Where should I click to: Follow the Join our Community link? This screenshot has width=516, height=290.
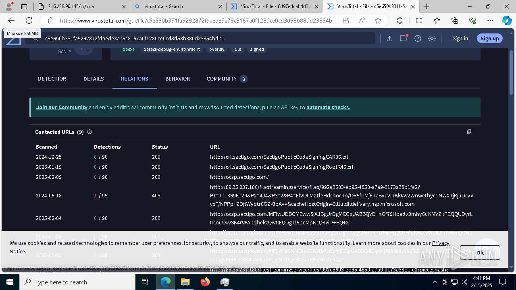coord(62,107)
